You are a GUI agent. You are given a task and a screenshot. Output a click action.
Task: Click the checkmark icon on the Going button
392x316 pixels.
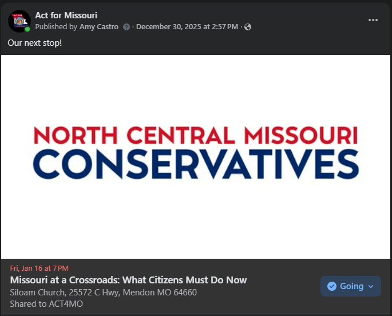click(331, 286)
